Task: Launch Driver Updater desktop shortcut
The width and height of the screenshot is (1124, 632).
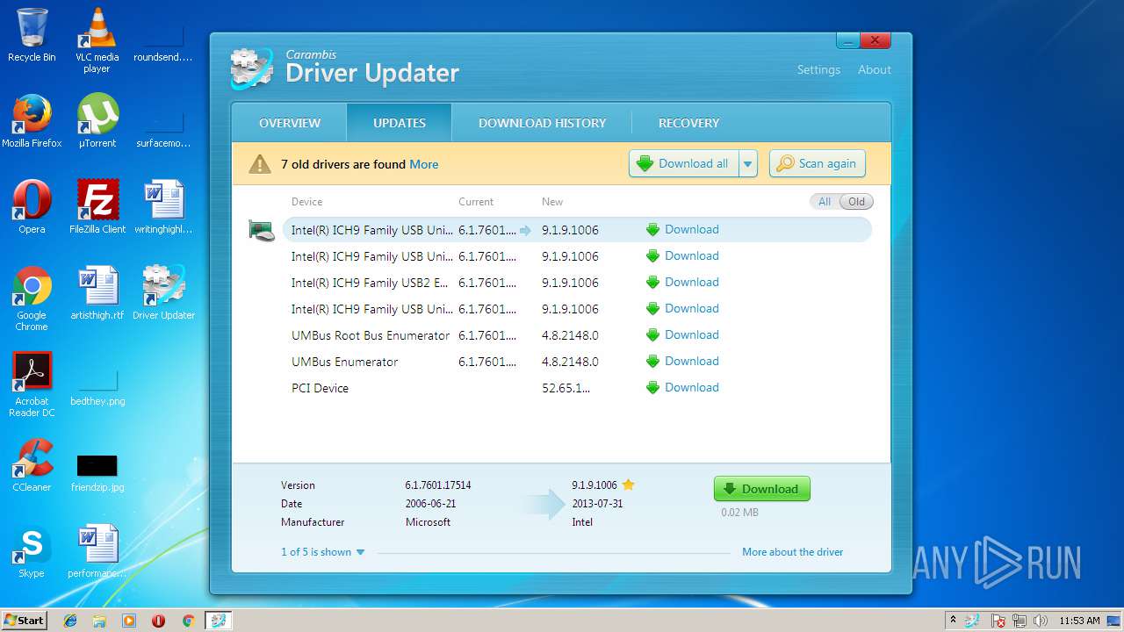Action: [163, 293]
